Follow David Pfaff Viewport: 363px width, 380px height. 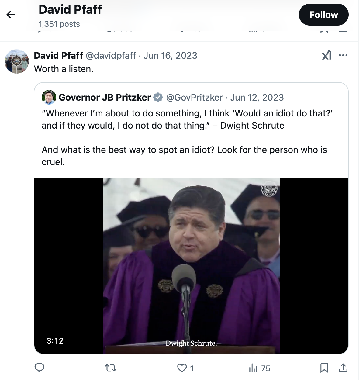(323, 15)
